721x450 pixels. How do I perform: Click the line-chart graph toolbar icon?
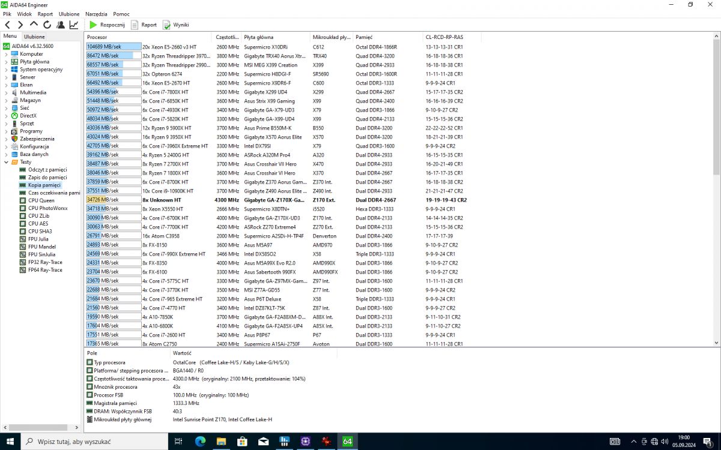coord(73,25)
